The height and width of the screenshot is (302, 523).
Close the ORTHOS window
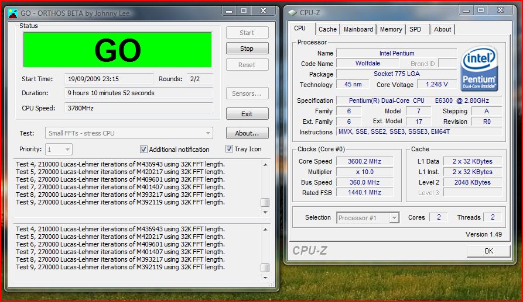coord(263,11)
